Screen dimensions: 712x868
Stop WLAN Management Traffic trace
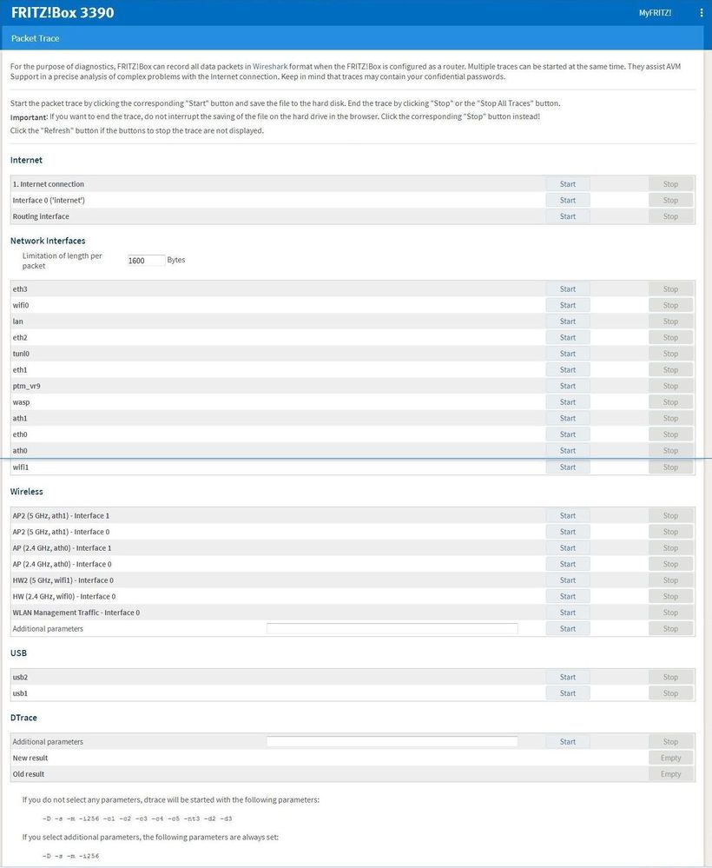670,613
